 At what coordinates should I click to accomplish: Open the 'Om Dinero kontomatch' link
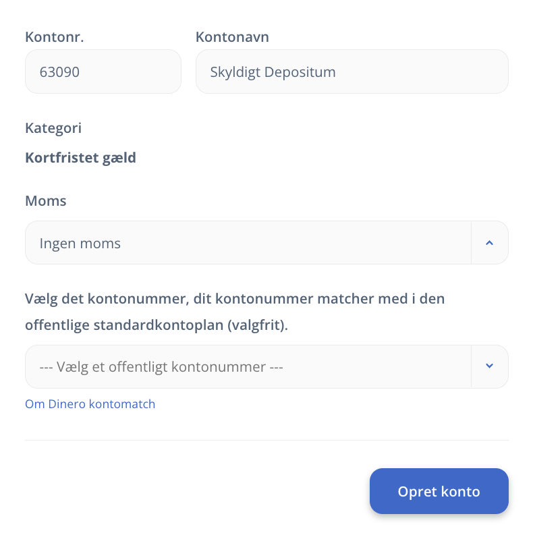(x=90, y=404)
